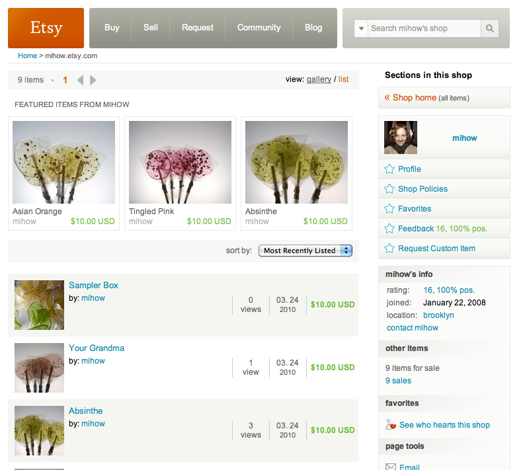527x470 pixels.
Task: Click the heart icon for shop favorites
Action: point(391,425)
